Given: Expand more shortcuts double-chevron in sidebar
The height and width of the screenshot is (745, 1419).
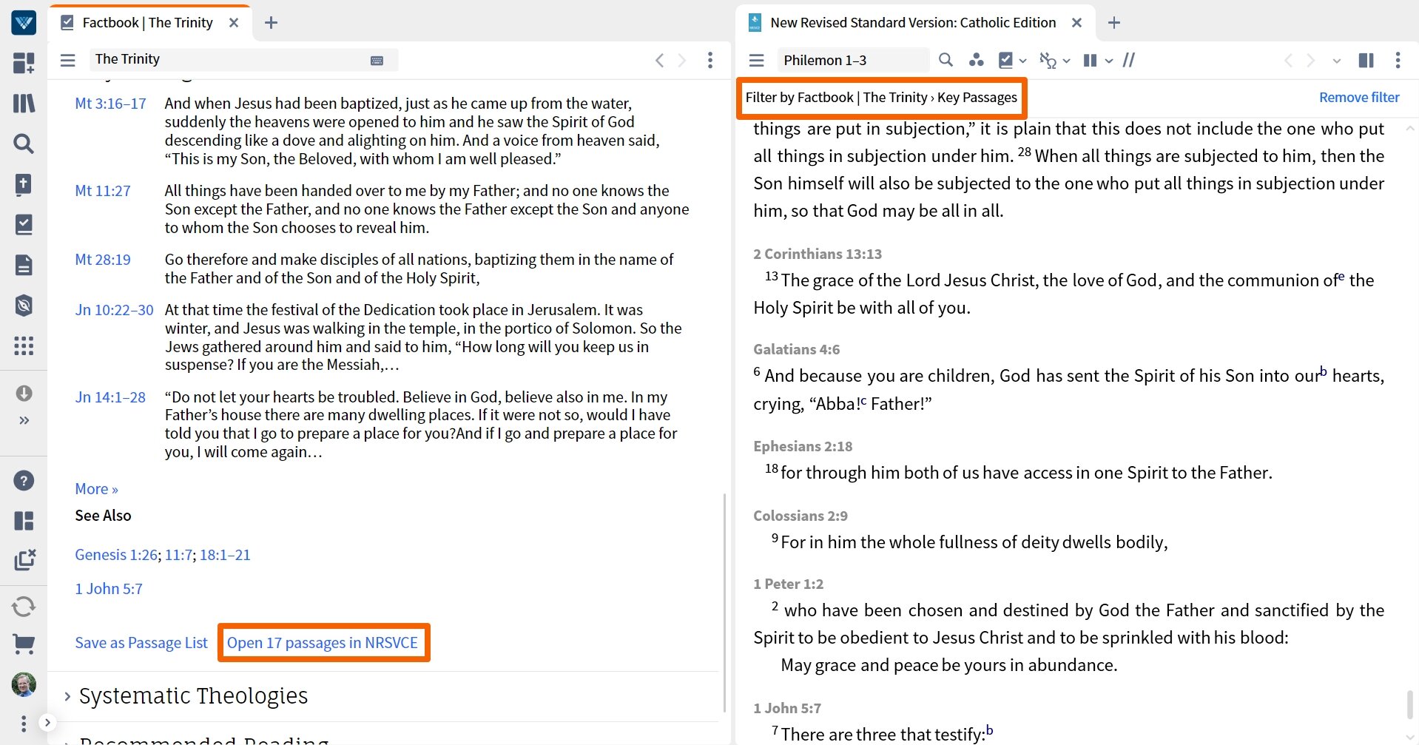Looking at the screenshot, I should [24, 420].
